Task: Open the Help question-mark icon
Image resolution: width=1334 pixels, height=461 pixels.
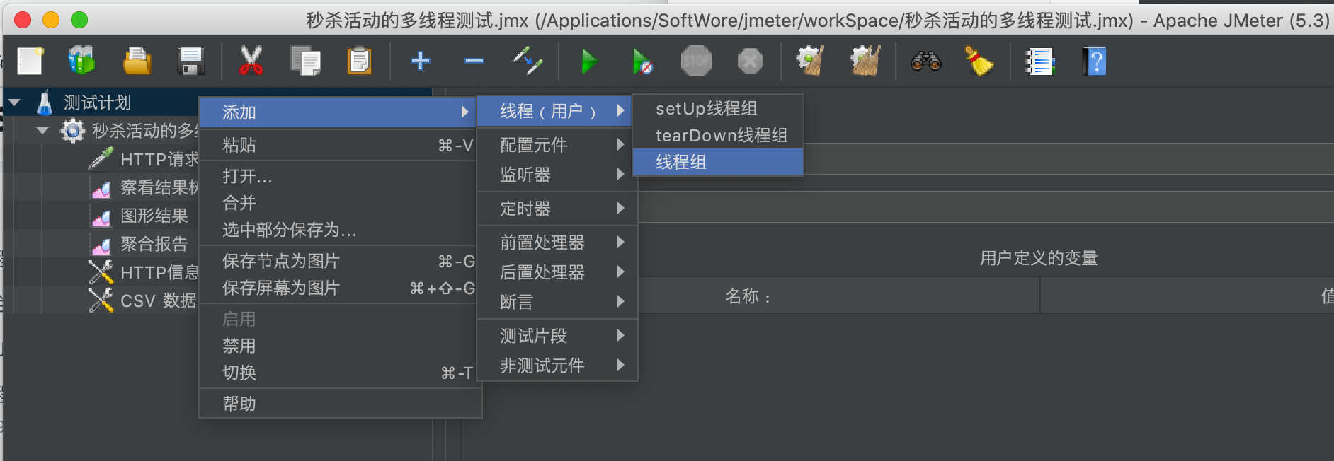Action: pyautogui.click(x=1094, y=62)
